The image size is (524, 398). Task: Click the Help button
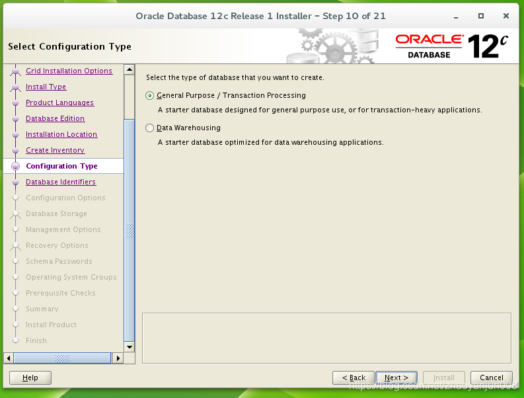[x=30, y=378]
